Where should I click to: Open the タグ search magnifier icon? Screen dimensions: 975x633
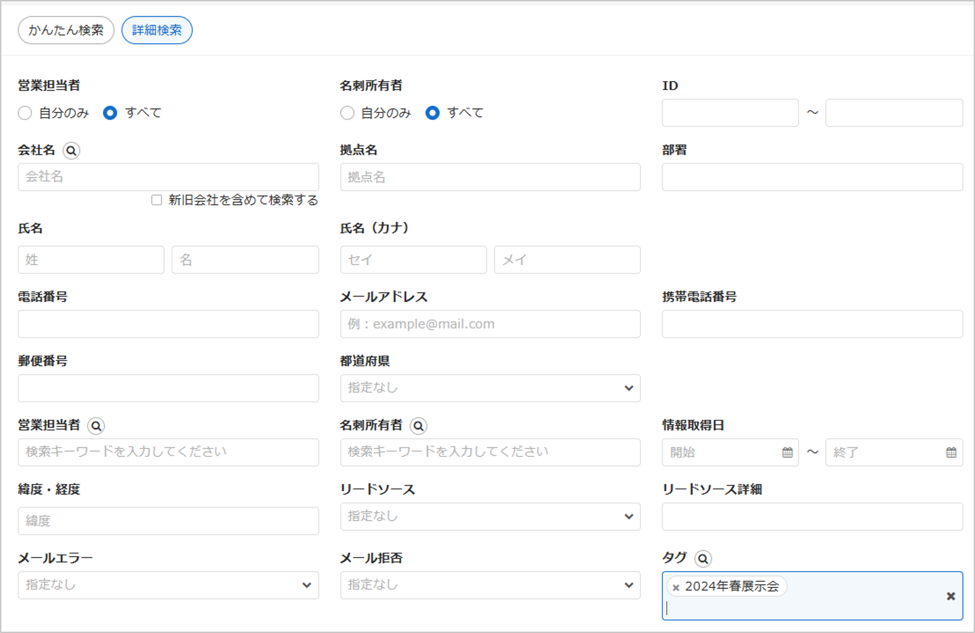(x=703, y=559)
